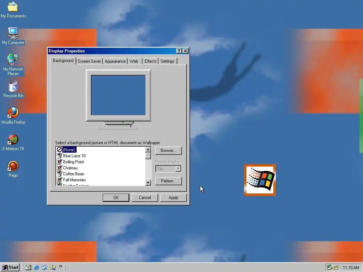
Task: Select the Pego desktop shortcut
Action: [13, 169]
